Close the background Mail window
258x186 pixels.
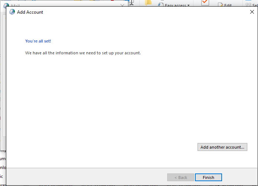[x=122, y=6]
